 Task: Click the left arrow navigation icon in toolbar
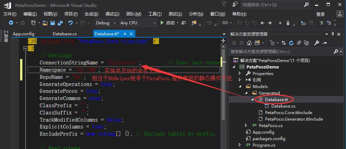click(x=262, y=23)
